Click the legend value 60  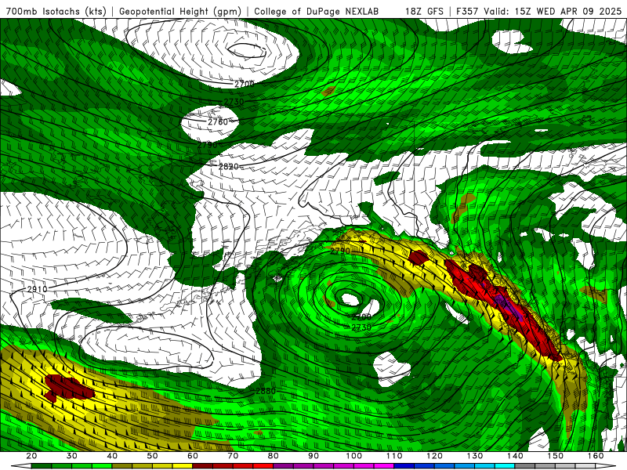193,456
